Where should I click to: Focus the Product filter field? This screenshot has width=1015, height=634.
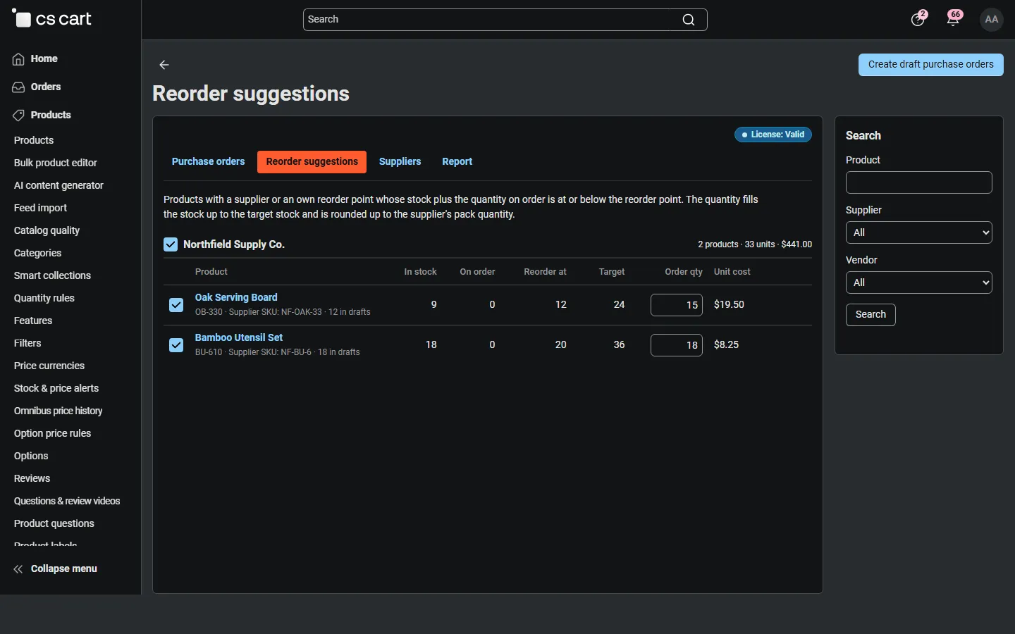tap(918, 182)
